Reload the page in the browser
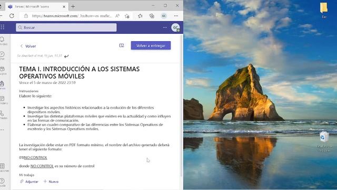The width and height of the screenshot is (337, 190). point(12,16)
